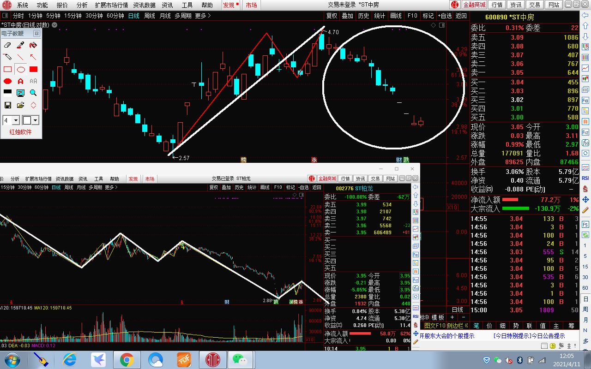Click 今日公告提示 link
The image size is (591, 369).
(548, 336)
